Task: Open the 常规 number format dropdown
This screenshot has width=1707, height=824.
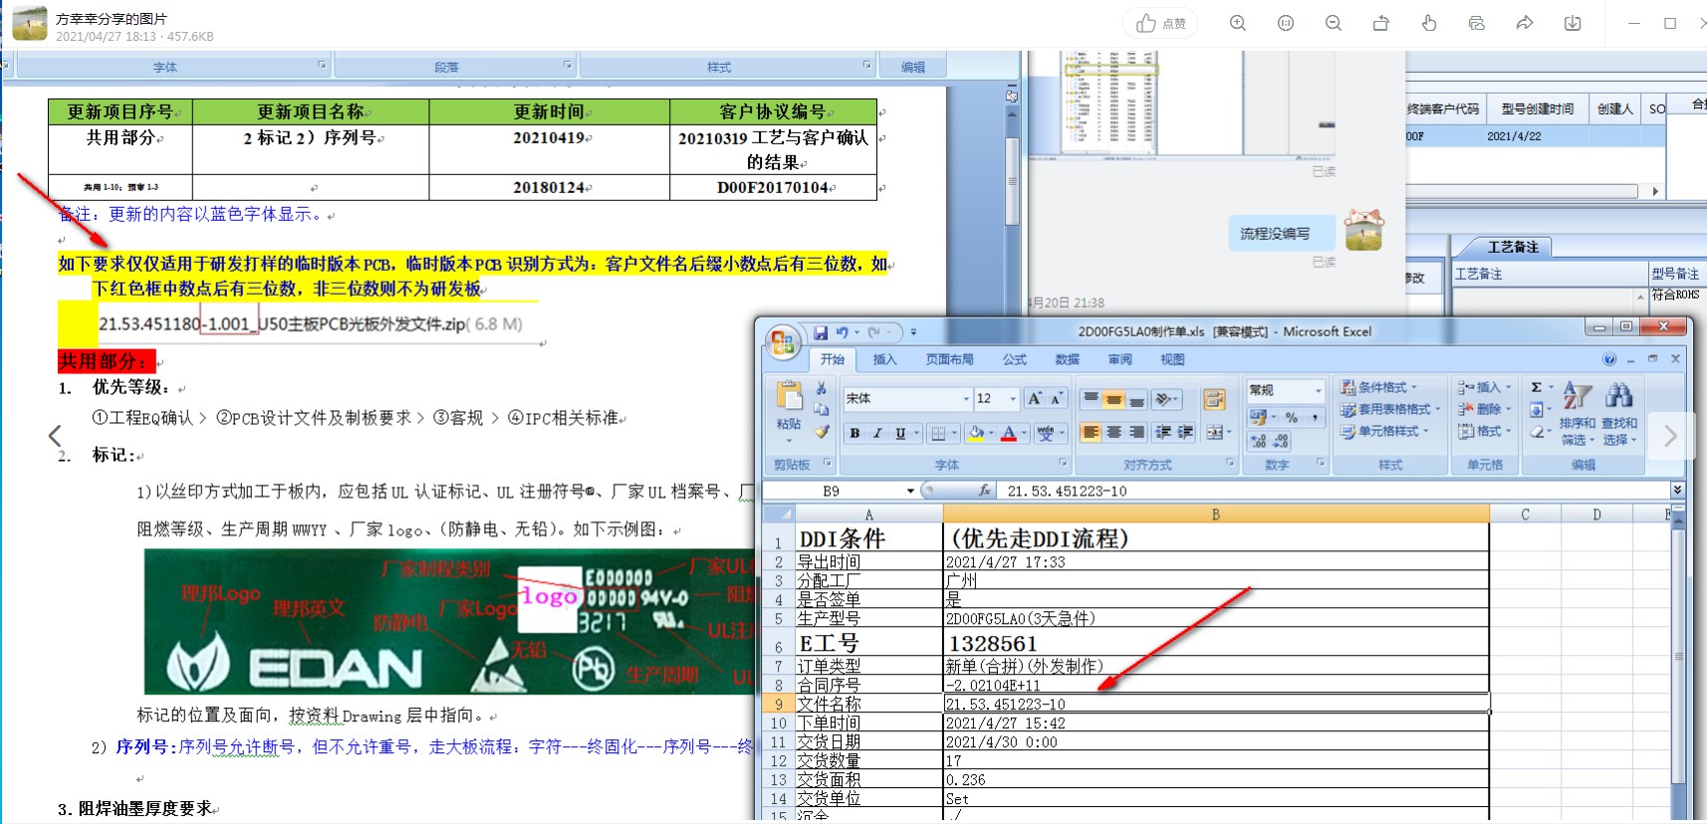Action: (x=1319, y=390)
